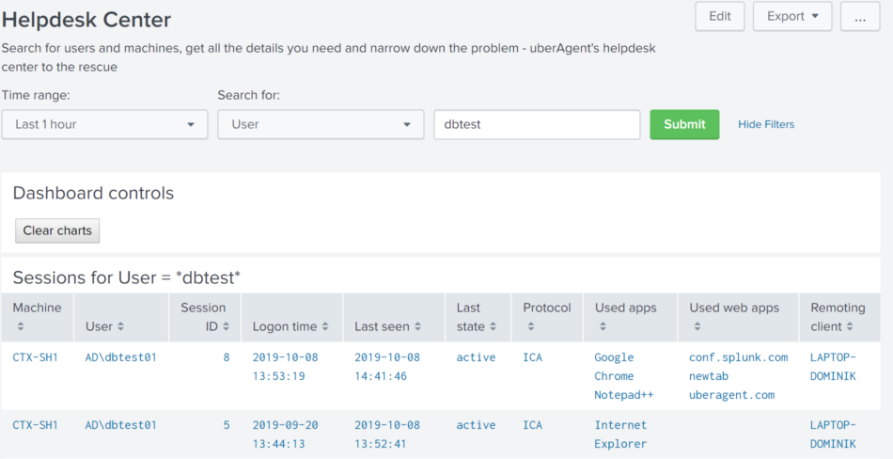893x459 pixels.
Task: Sort Protocol column using its arrows
Action: 531,326
